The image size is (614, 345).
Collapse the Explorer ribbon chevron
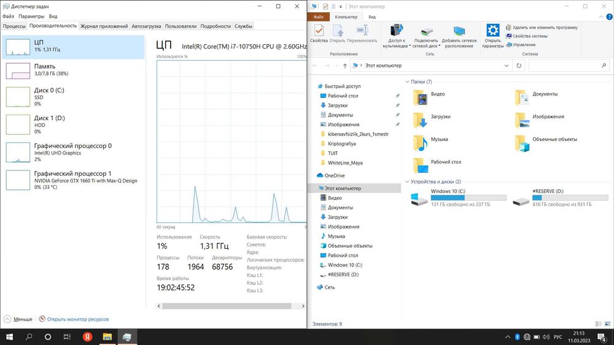pyautogui.click(x=601, y=17)
